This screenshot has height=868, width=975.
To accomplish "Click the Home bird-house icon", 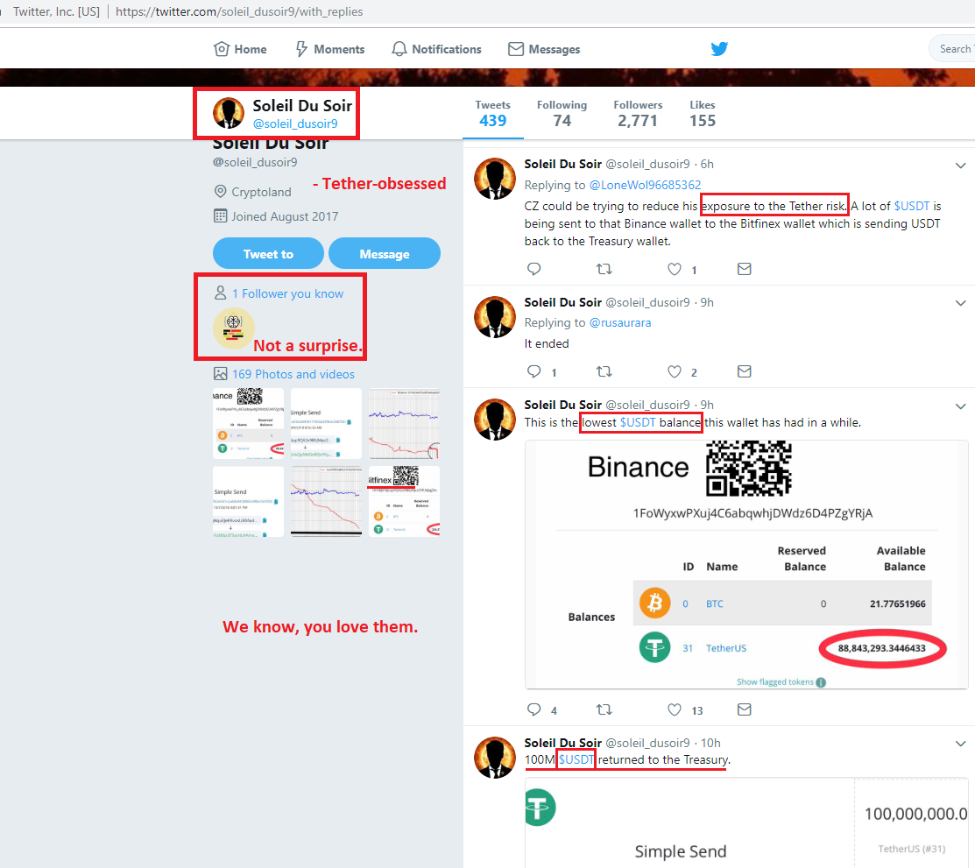I will click(222, 49).
